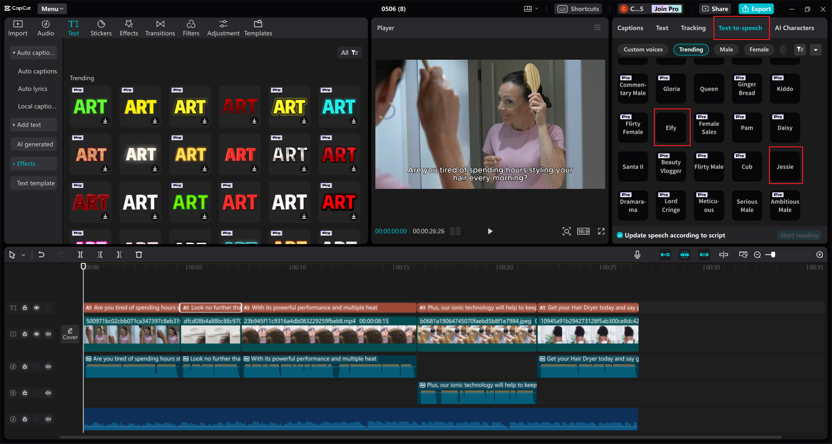
Task: Click the microphone record voiceover icon
Action: tap(637, 255)
